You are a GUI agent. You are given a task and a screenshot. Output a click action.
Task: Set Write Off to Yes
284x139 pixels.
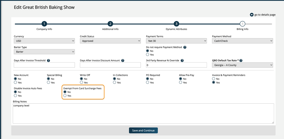point(82,83)
